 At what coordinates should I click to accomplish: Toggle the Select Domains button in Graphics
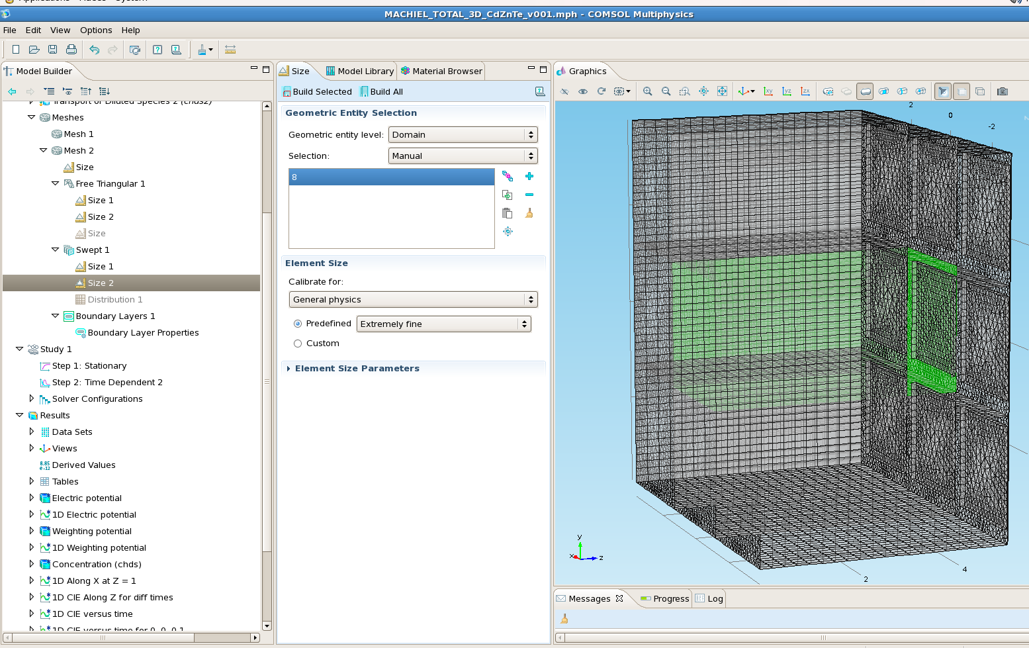pyautogui.click(x=865, y=91)
